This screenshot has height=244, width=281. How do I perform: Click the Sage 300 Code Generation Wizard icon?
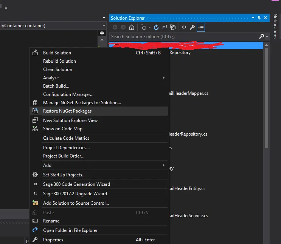[35, 184]
